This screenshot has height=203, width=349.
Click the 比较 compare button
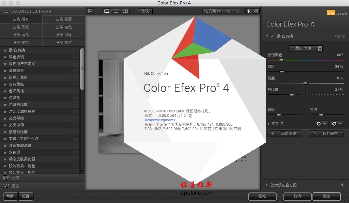click(145, 11)
